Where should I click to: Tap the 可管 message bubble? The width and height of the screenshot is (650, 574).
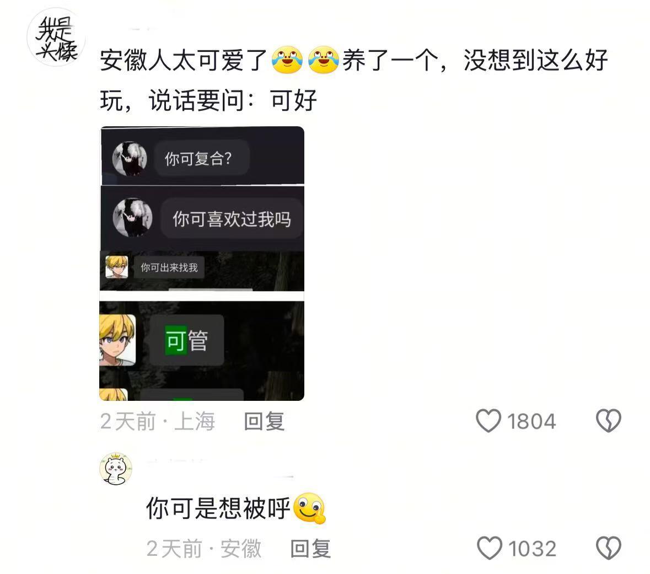[x=186, y=340]
